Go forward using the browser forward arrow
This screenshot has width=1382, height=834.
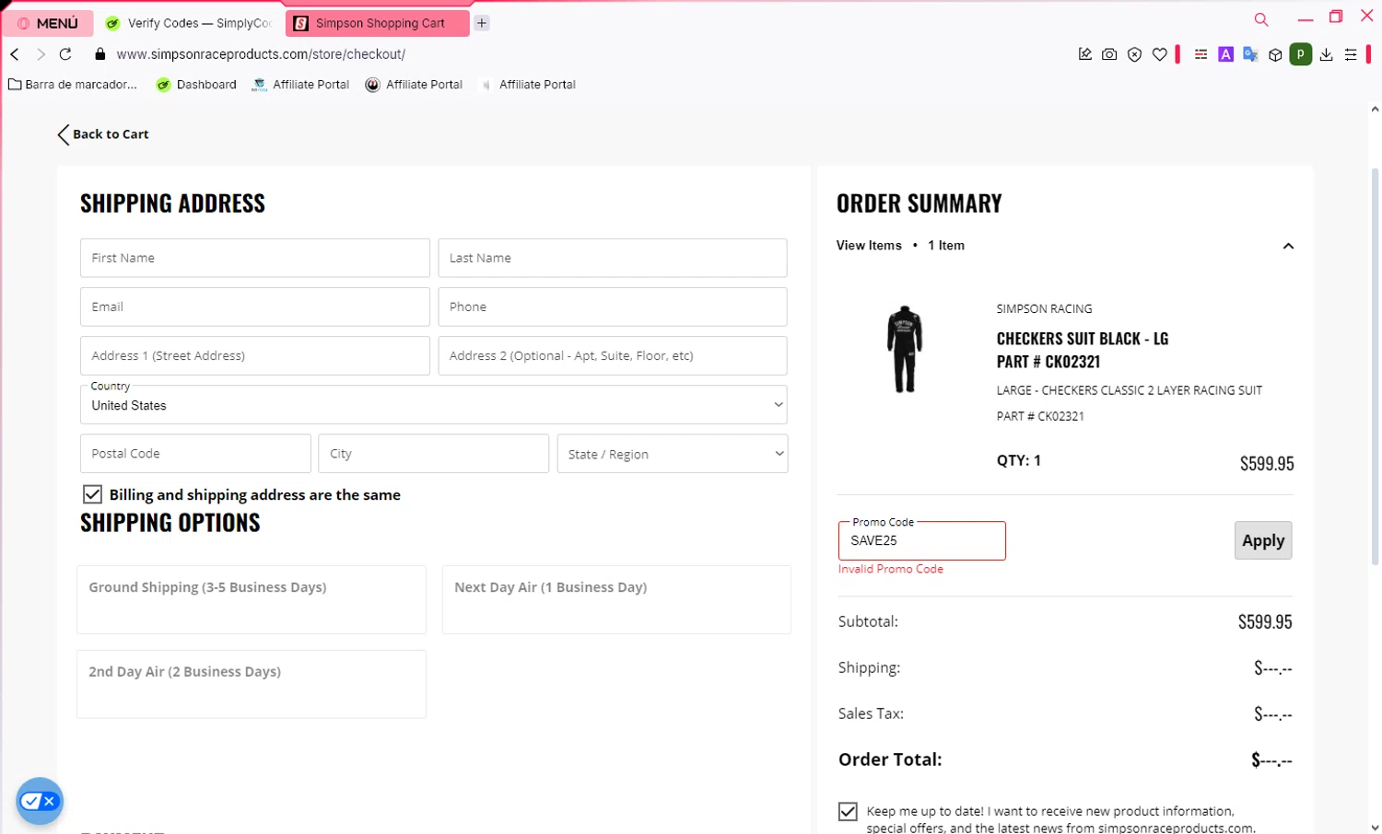pyautogui.click(x=41, y=54)
